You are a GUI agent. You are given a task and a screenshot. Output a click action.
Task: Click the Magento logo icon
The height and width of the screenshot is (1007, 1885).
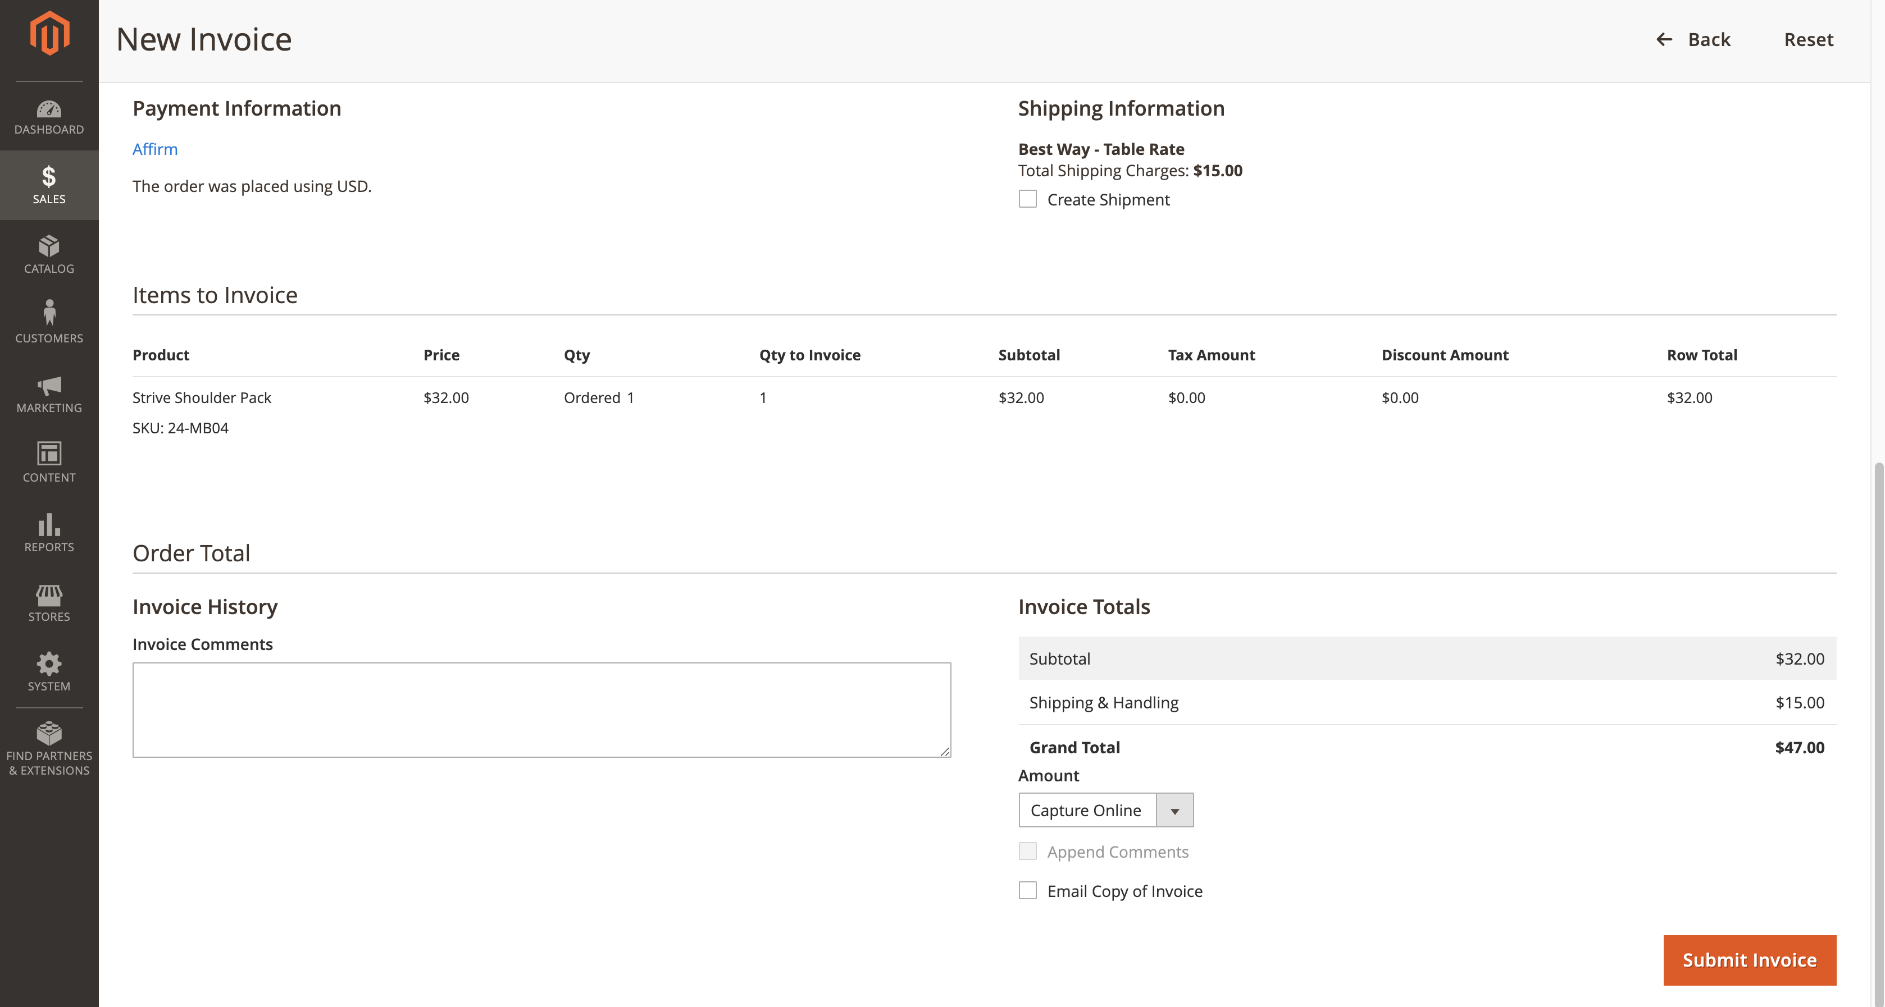tap(49, 33)
